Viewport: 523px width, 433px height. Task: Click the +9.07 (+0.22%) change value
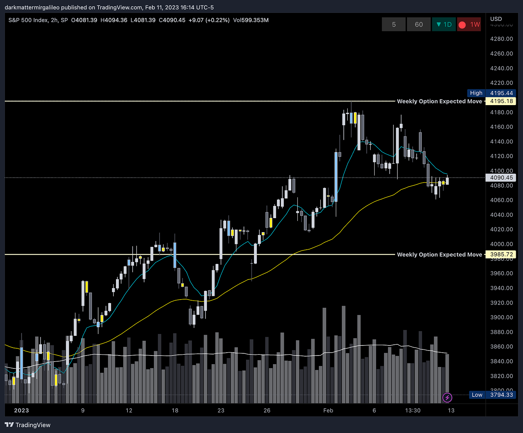(209, 20)
